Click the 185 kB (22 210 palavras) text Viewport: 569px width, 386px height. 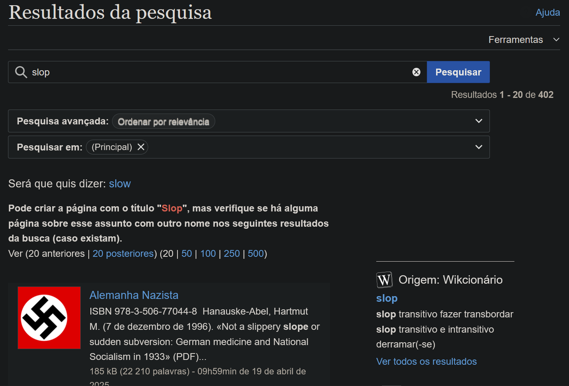click(139, 372)
